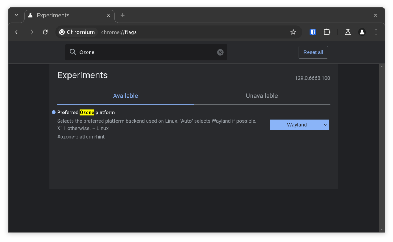Clear the Ozone search text
The height and width of the screenshot is (242, 393).
pos(220,52)
